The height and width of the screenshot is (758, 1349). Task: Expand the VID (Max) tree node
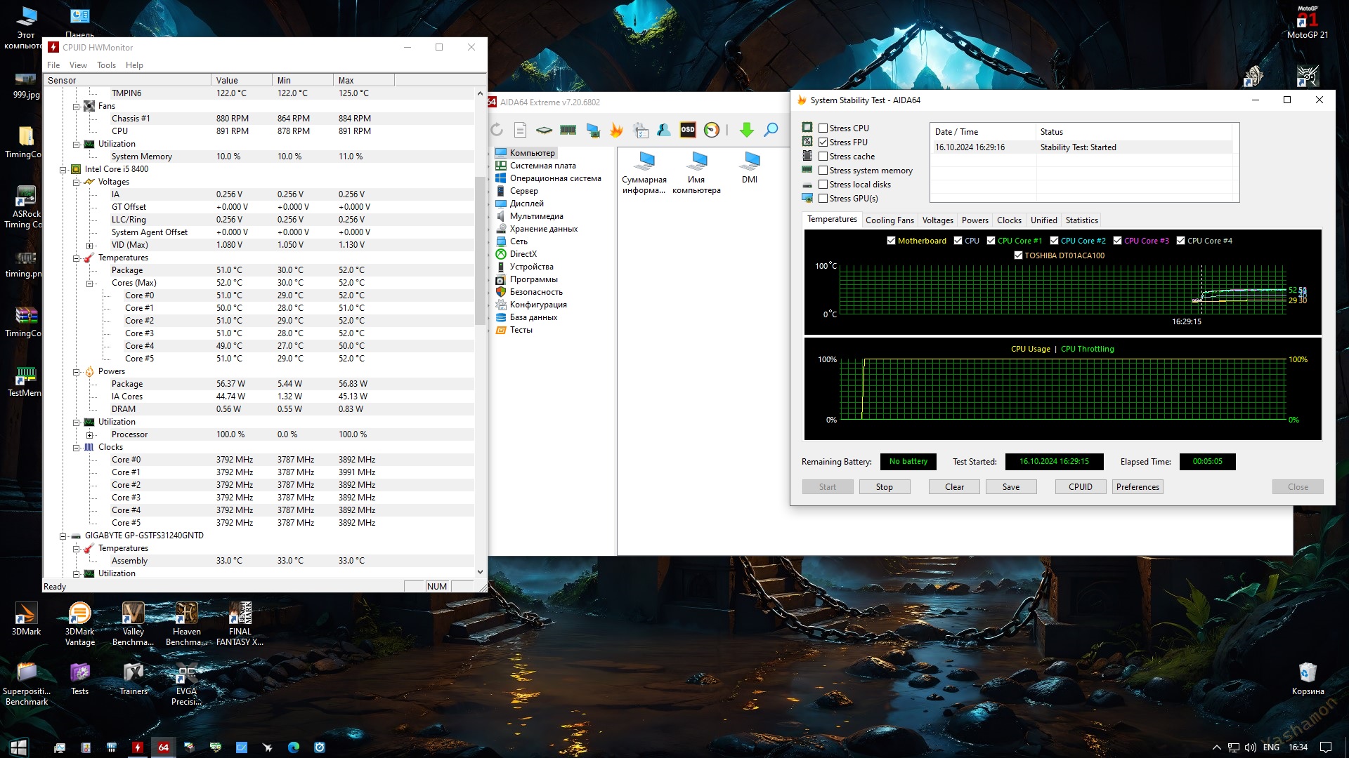[x=89, y=246]
